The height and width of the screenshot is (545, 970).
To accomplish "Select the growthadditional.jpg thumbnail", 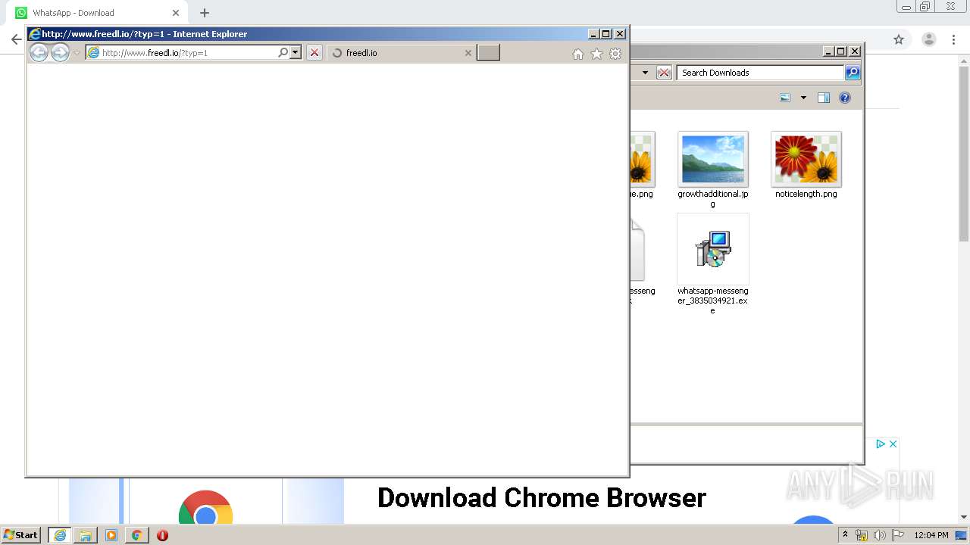I will (713, 160).
